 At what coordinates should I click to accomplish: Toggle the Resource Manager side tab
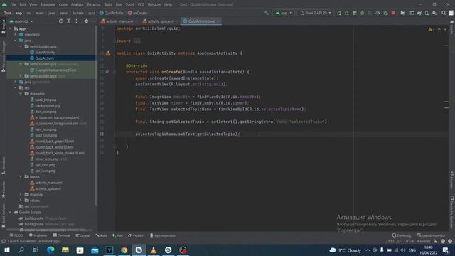(x=3, y=56)
